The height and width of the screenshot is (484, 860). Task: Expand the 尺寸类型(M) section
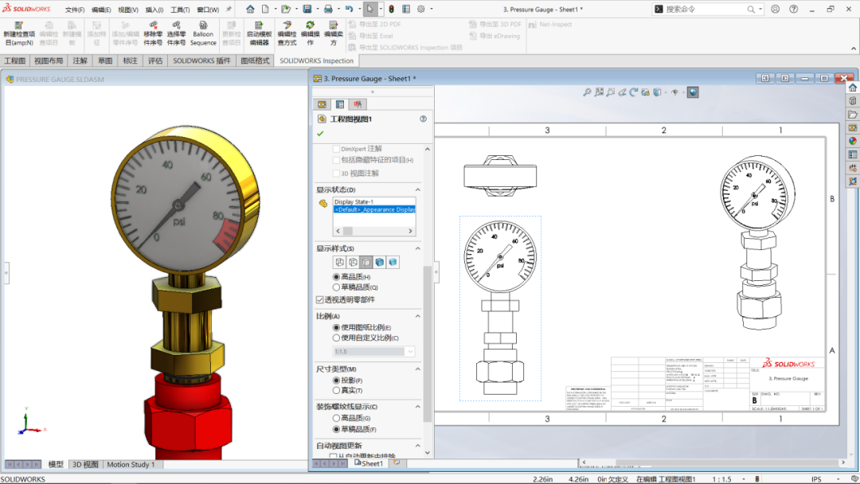click(x=418, y=367)
